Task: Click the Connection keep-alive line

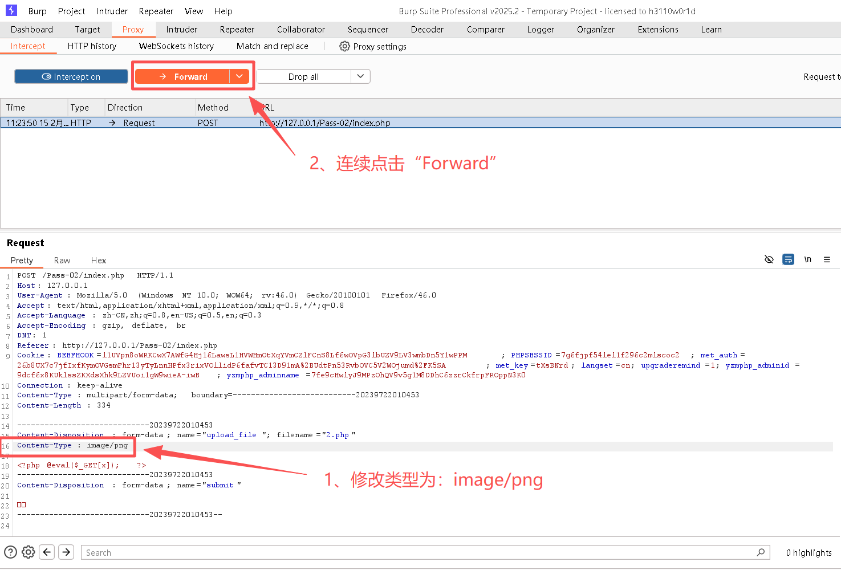Action: coord(70,385)
